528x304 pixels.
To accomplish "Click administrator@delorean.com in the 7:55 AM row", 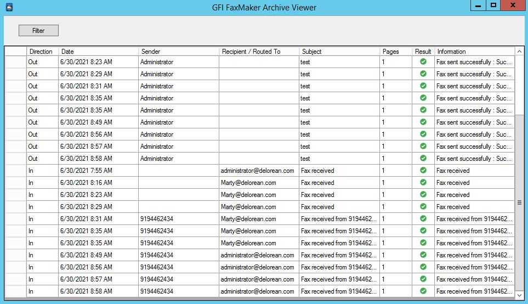I will coord(257,171).
